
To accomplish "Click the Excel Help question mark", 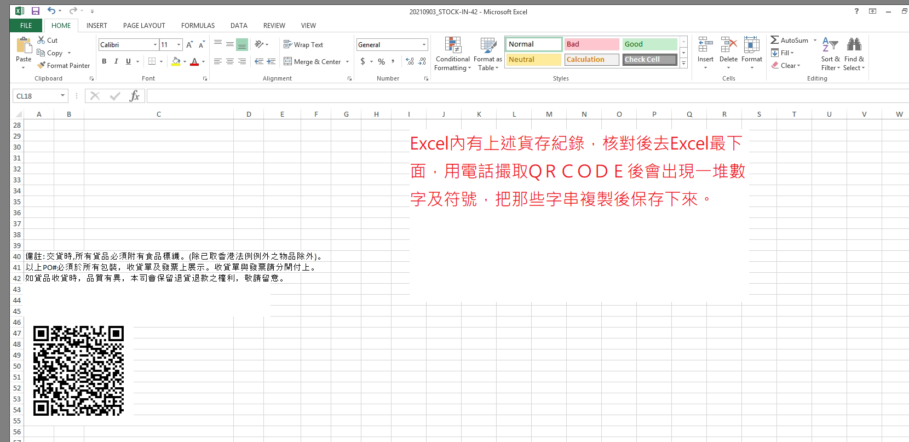I will point(856,11).
